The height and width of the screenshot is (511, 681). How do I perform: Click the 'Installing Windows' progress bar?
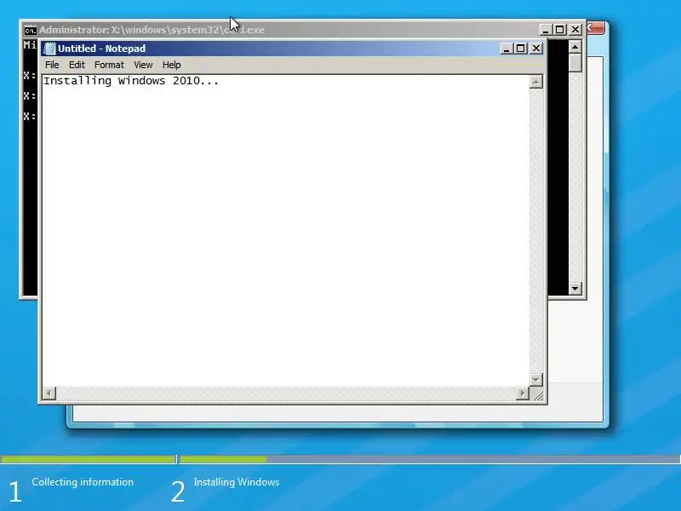[430, 459]
